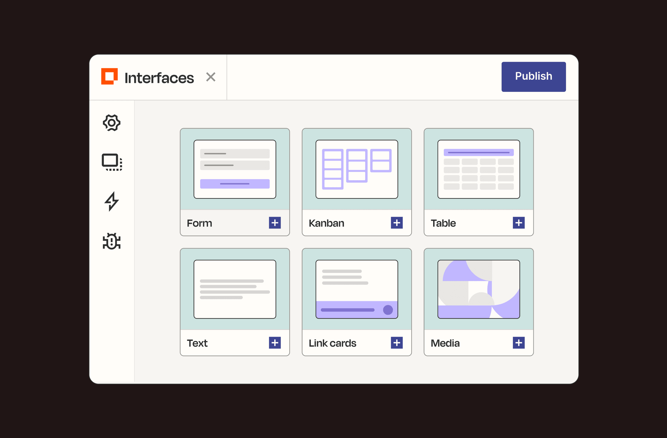
Task: Click the Publish button
Action: click(x=533, y=76)
